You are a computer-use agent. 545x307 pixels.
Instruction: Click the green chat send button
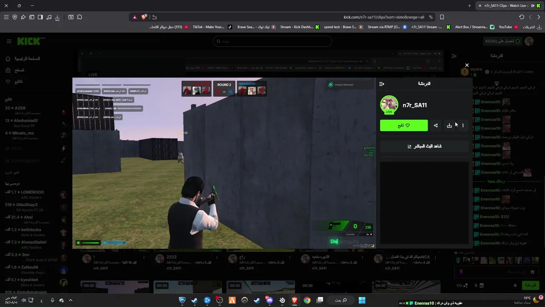click(530, 285)
